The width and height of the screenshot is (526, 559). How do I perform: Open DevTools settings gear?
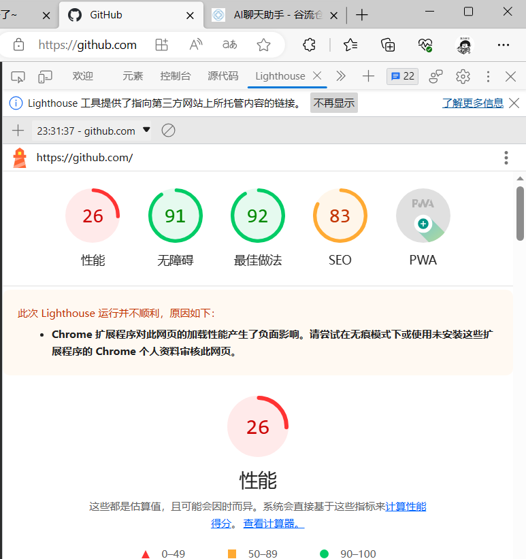tap(463, 76)
